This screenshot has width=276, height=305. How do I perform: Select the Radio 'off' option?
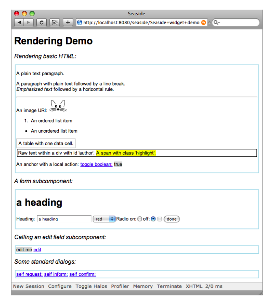click(x=153, y=219)
